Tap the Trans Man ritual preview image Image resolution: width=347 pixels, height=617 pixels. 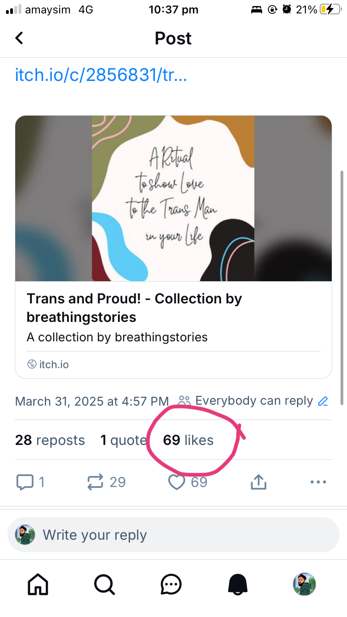pyautogui.click(x=173, y=198)
